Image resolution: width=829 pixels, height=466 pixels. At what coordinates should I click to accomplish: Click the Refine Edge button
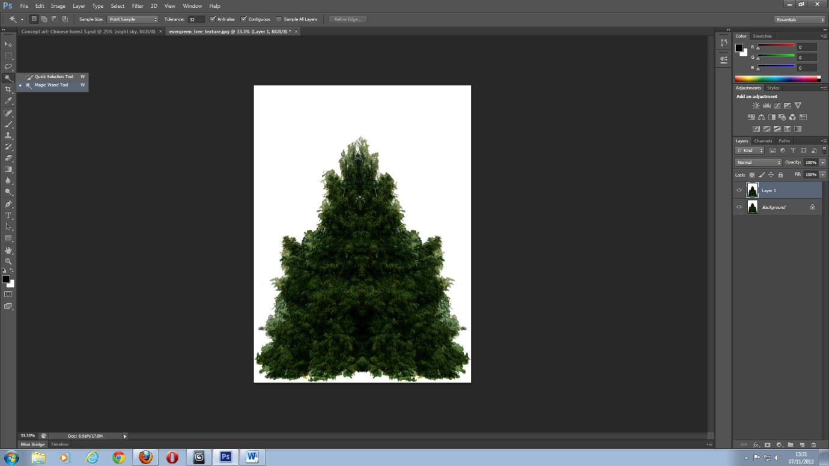(348, 19)
